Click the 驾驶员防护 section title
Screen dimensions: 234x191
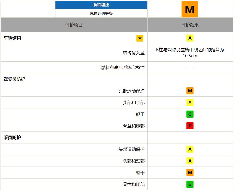pyautogui.click(x=14, y=79)
